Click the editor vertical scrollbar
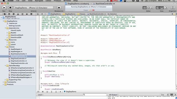This screenshot has width=177, height=99. point(176,37)
